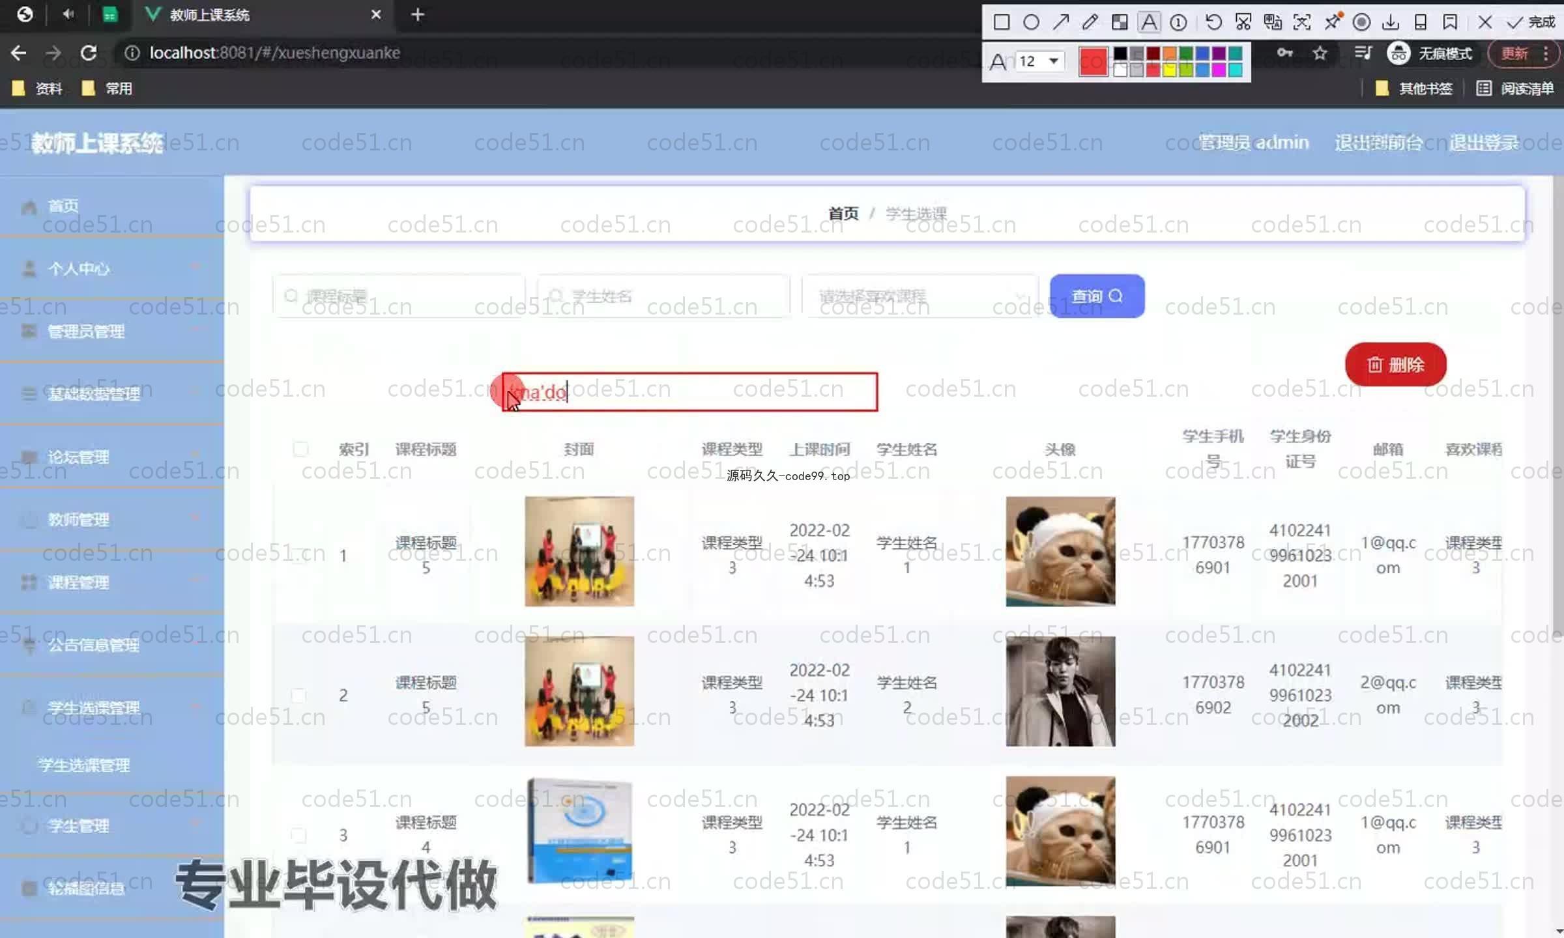Expand 公告信息管理 sidebar menu
Viewport: 1564px width, 938px height.
[112, 644]
